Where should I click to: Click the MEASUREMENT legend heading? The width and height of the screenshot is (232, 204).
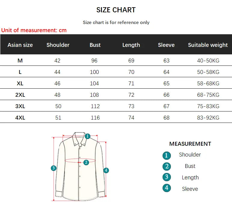tap(190, 144)
